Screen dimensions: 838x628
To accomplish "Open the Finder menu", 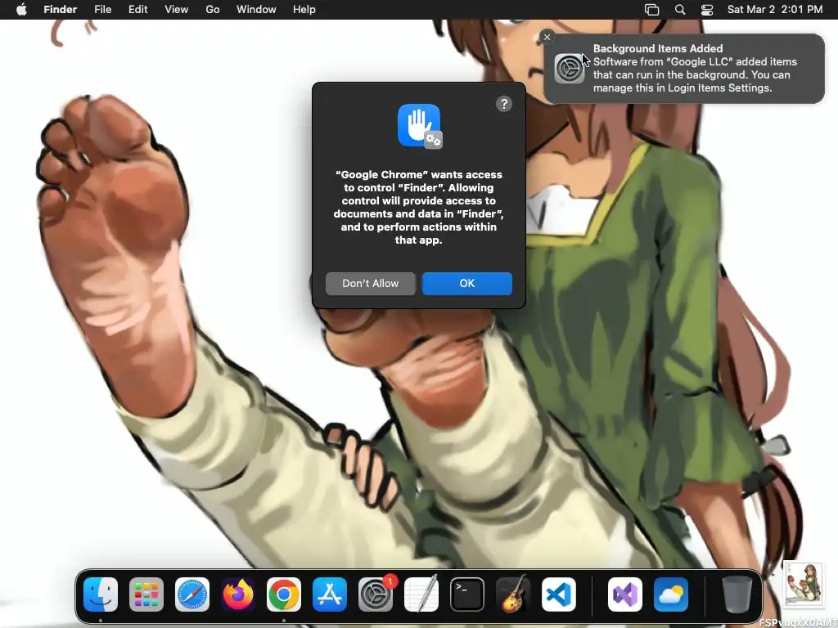I will coord(61,10).
